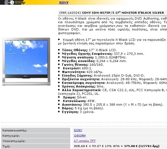This screenshot has height=149, width=167.
Task: Click the Μέγιστη ανάλυση specification line
Action: tap(94, 57)
